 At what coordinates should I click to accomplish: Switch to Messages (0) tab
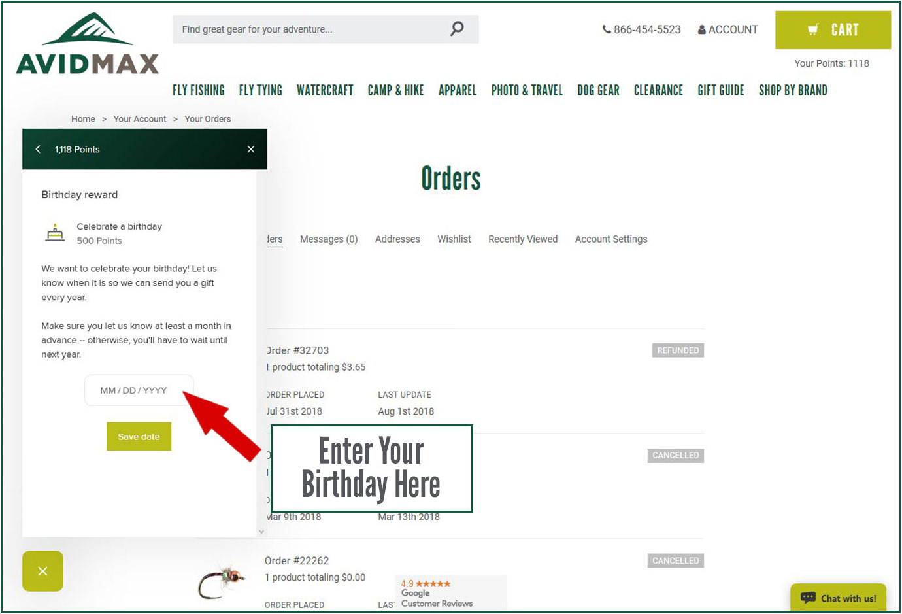click(329, 239)
